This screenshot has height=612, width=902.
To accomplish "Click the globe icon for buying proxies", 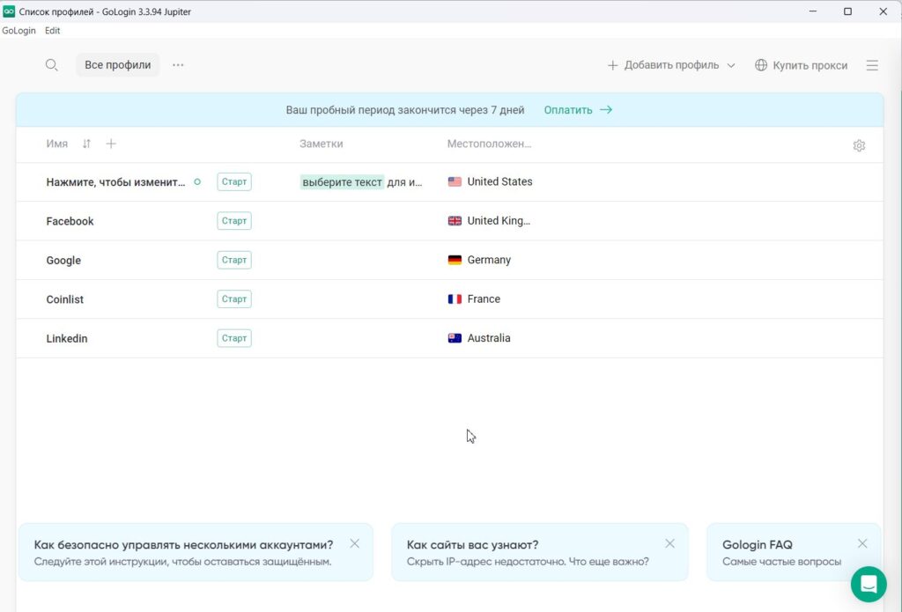I will point(761,65).
